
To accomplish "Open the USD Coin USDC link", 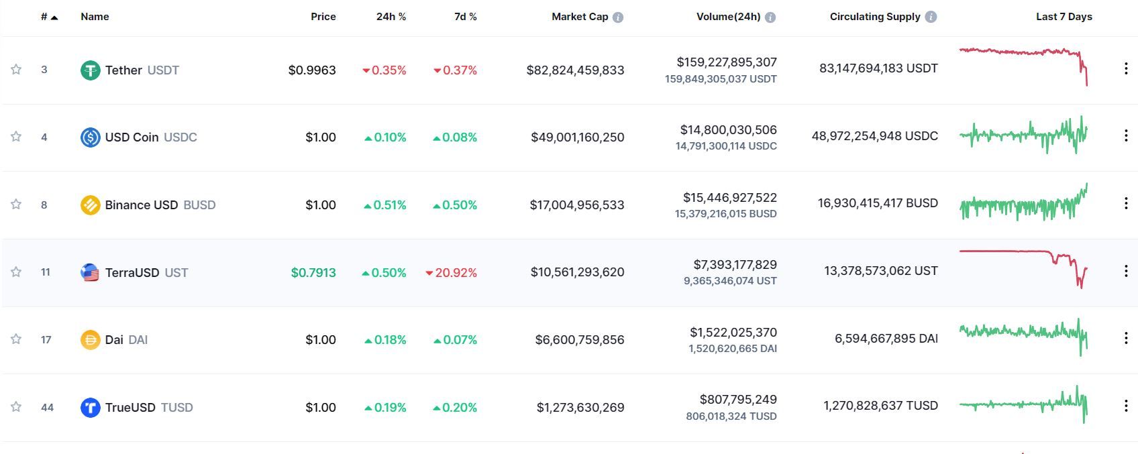I will pyautogui.click(x=151, y=137).
